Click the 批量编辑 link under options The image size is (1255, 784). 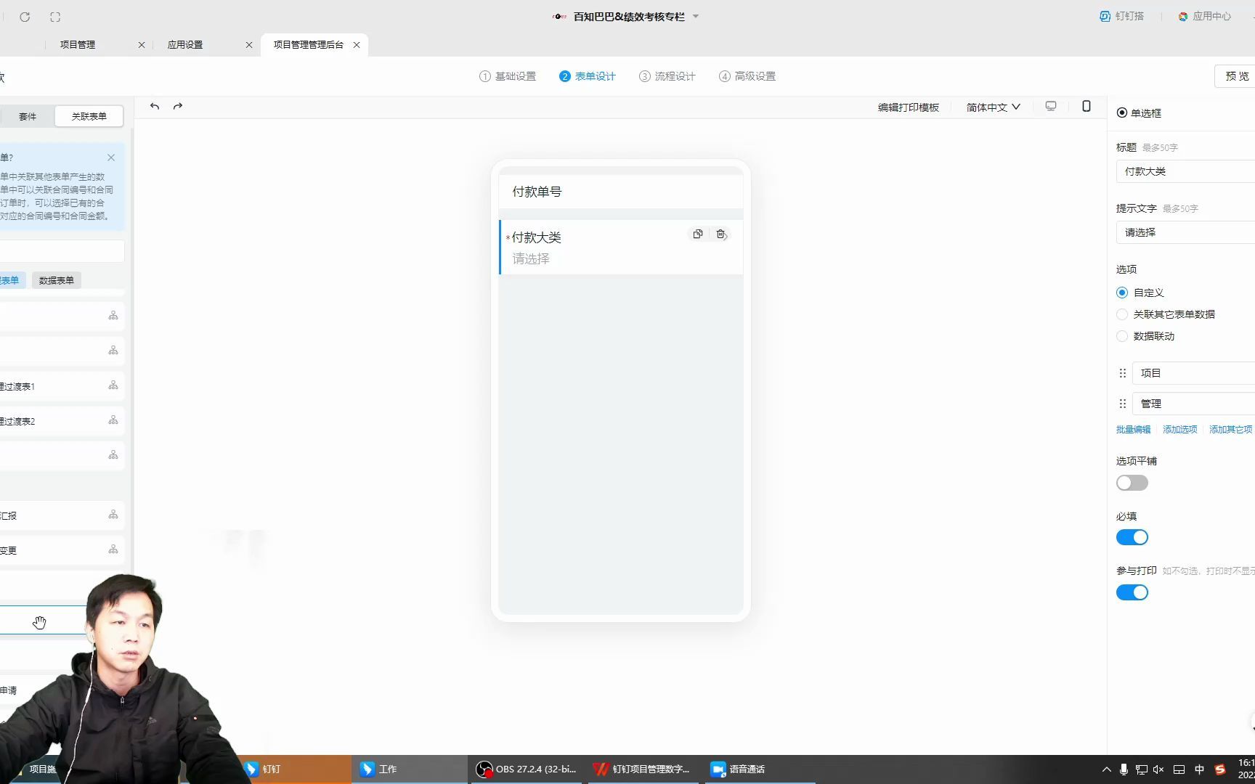[1132, 429]
